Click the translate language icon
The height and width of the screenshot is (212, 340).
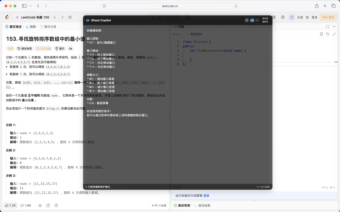(71, 49)
